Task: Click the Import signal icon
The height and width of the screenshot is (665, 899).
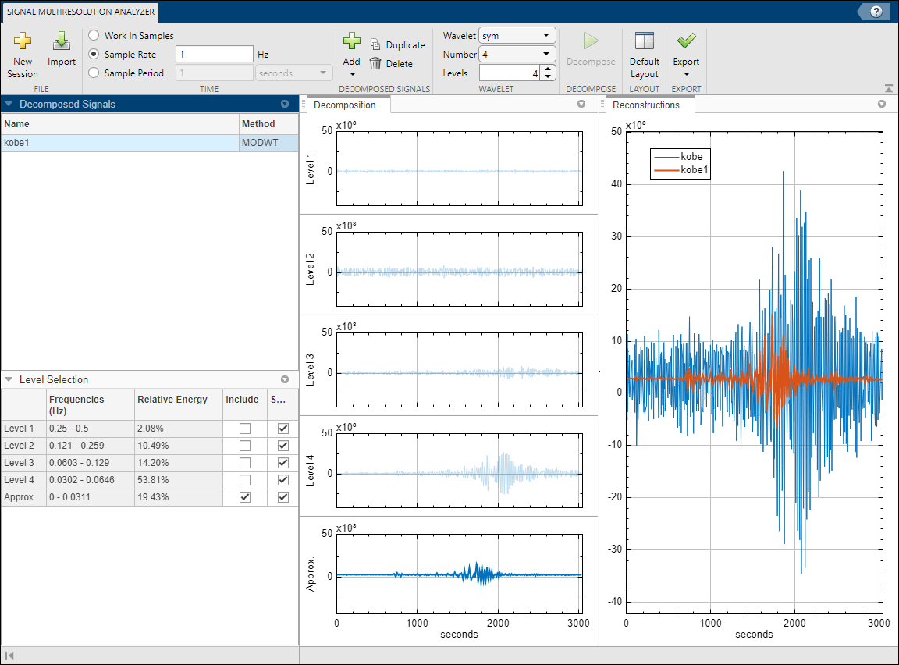Action: [x=62, y=43]
